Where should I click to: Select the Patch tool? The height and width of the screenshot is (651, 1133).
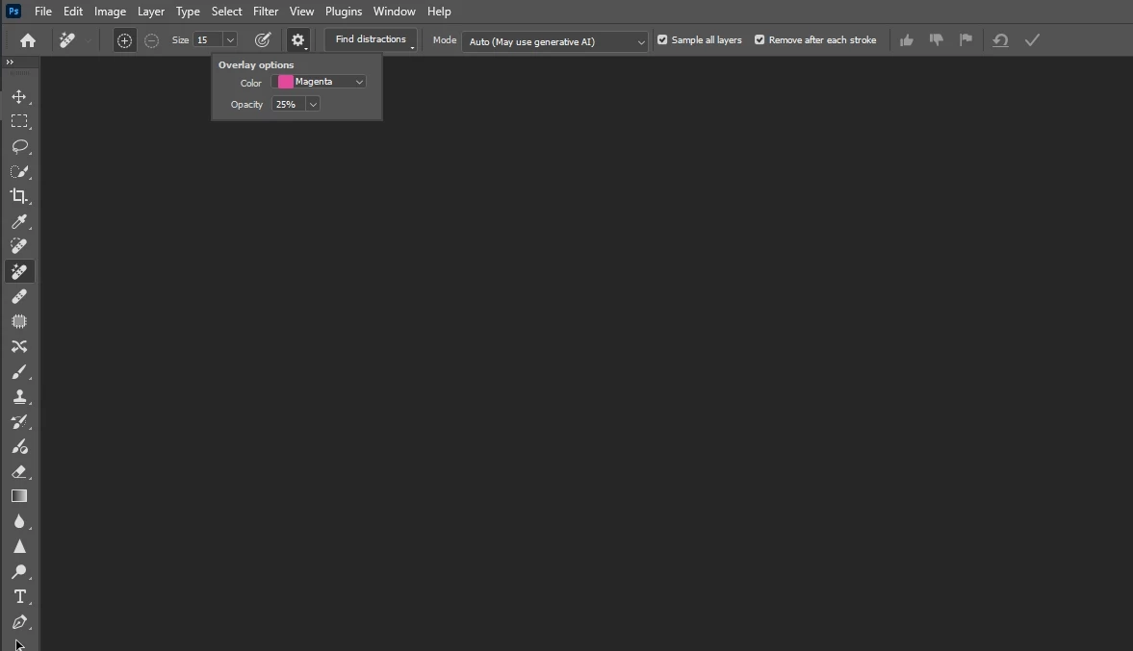pos(19,321)
